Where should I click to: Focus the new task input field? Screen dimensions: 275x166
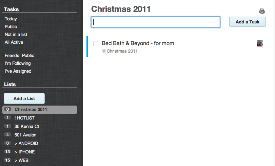tap(156, 22)
